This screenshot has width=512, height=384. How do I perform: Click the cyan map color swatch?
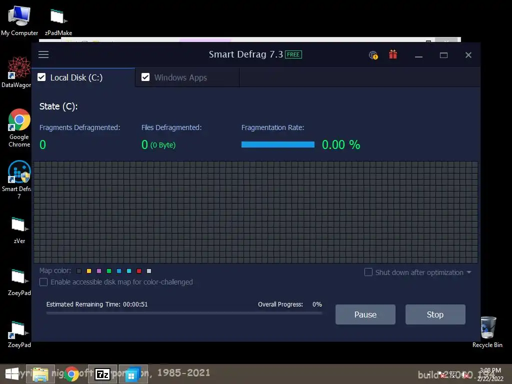point(129,271)
